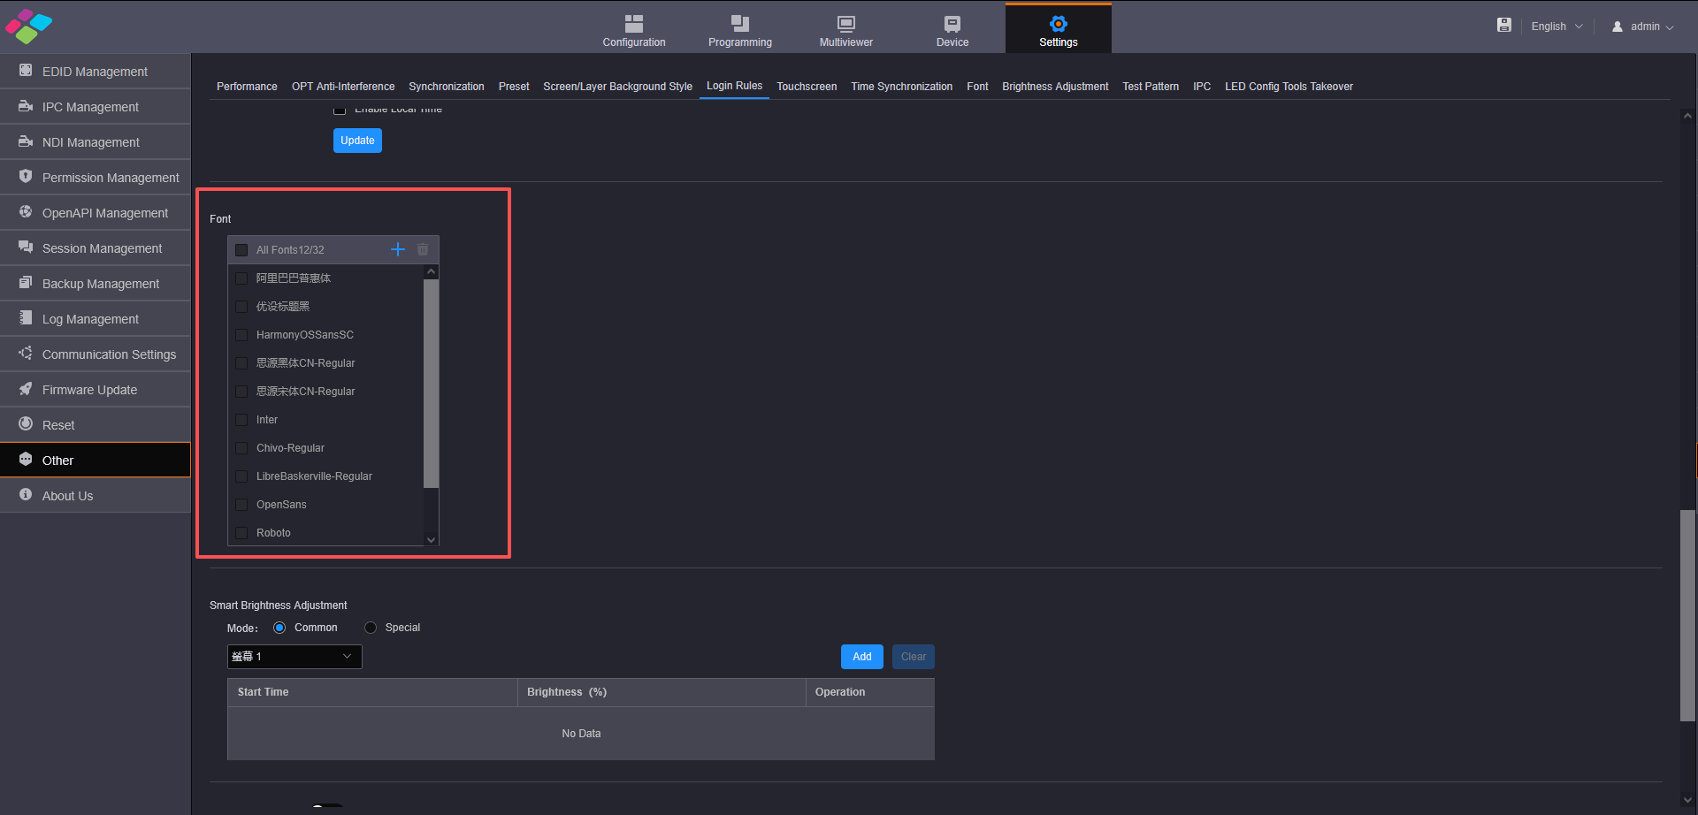Click the blue Update button
1698x815 pixels.
click(357, 141)
